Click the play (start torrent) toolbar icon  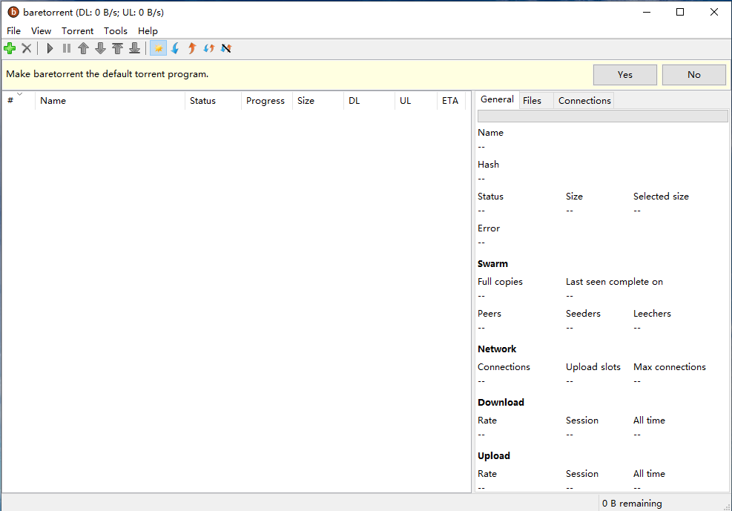click(50, 48)
